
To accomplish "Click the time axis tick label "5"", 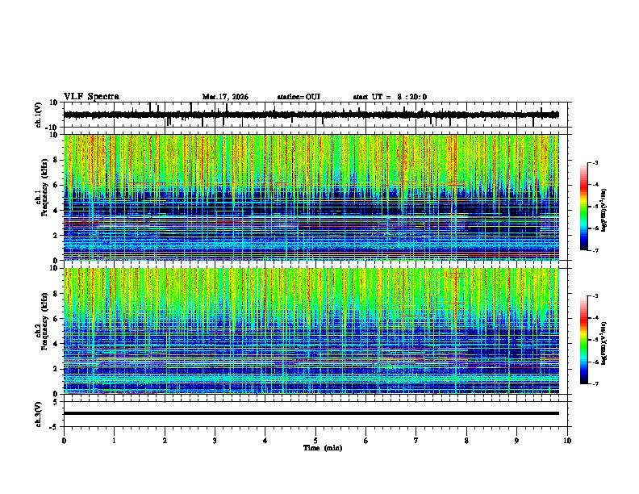I will pyautogui.click(x=315, y=441).
